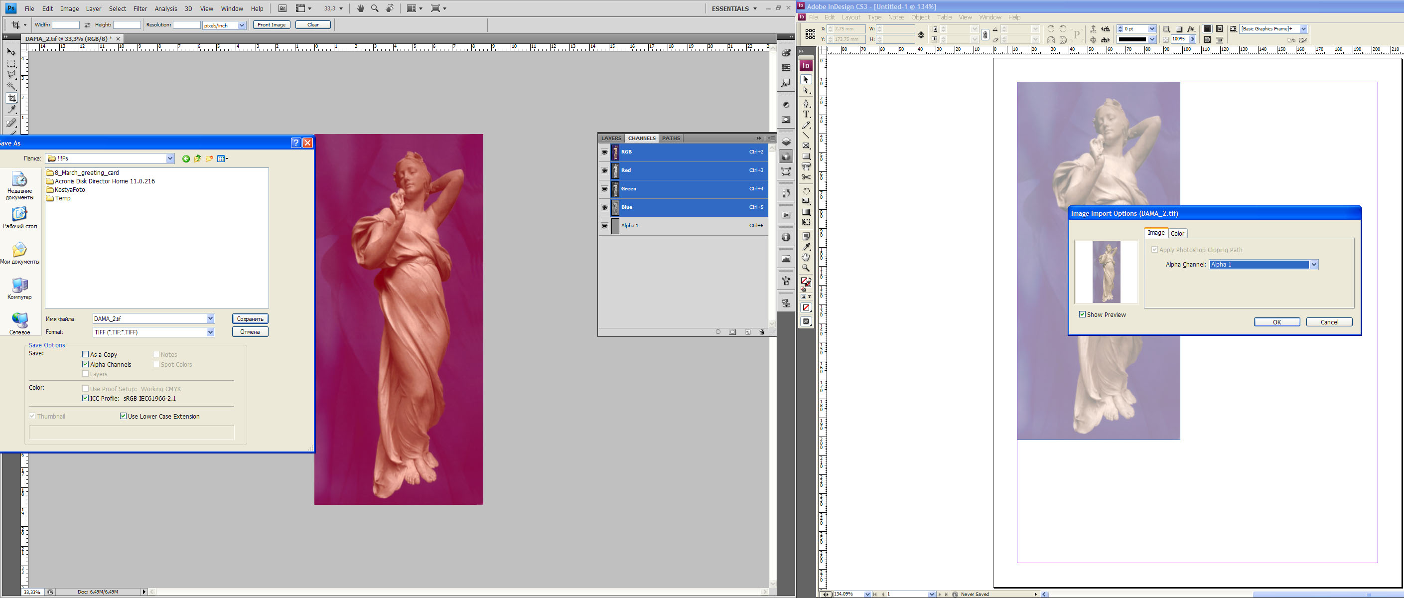
Task: Select the InDesign Zoom tool
Action: pyautogui.click(x=806, y=268)
